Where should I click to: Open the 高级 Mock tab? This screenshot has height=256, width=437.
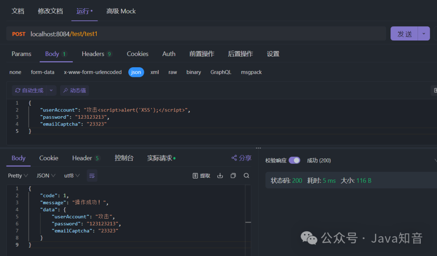tap(121, 11)
